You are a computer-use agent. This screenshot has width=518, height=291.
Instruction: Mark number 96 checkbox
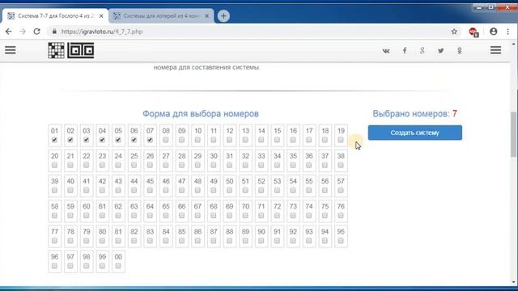click(x=54, y=266)
